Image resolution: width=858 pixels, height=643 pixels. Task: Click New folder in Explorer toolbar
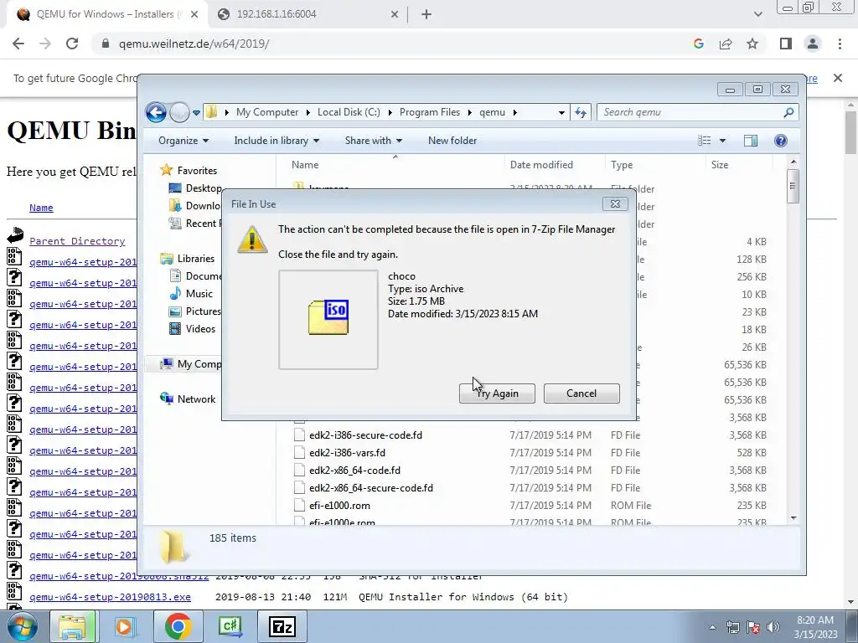452,141
